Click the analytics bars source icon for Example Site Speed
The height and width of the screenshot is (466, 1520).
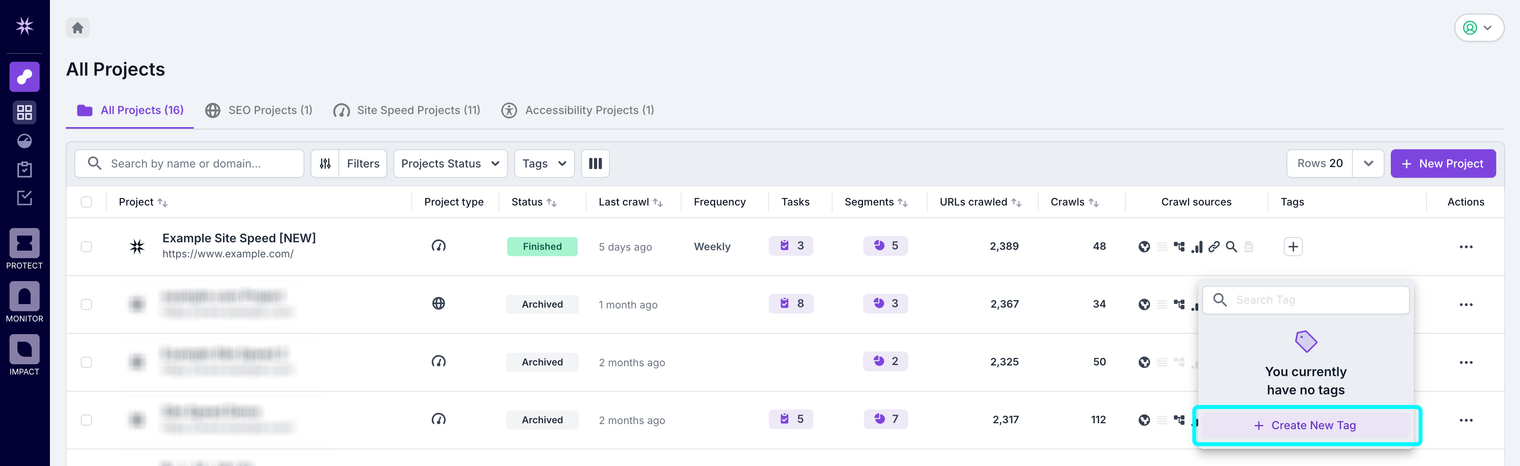pos(1197,247)
